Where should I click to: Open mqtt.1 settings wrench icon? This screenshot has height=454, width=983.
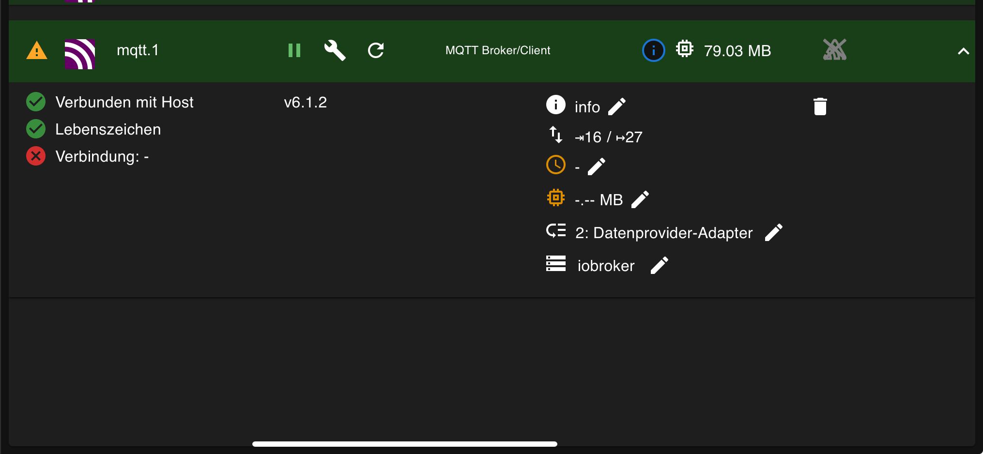335,50
